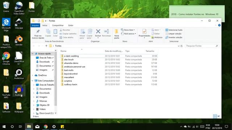Select the Lixeira recycle bin icon
This screenshot has height=130, width=232.
pyautogui.click(x=6, y=7)
